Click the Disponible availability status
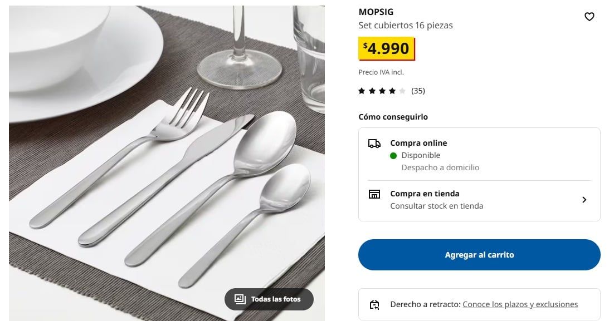This screenshot has width=609, height=321. [x=421, y=155]
